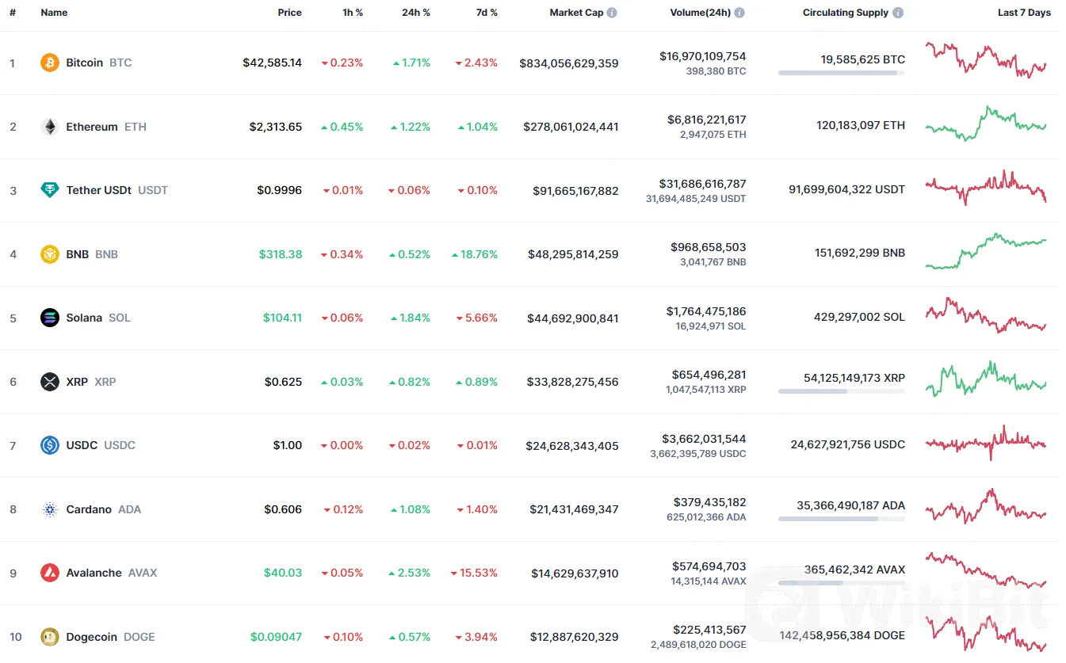
Task: Open the Solana SOL name link
Action: point(83,318)
